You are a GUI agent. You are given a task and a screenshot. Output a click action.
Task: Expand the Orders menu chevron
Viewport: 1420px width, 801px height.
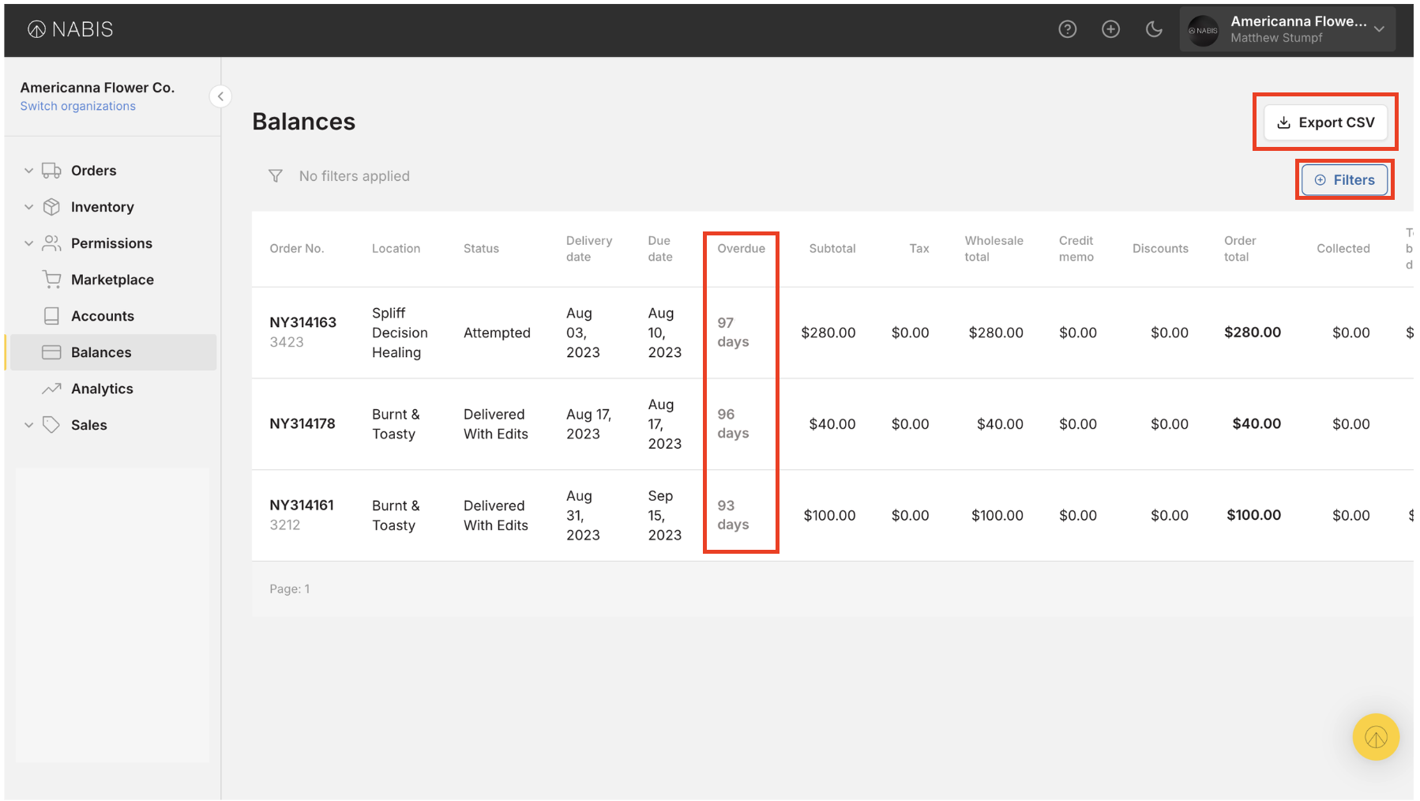pos(28,171)
